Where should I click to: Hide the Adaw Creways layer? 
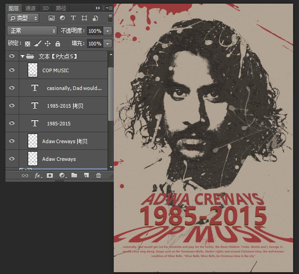click(x=12, y=159)
